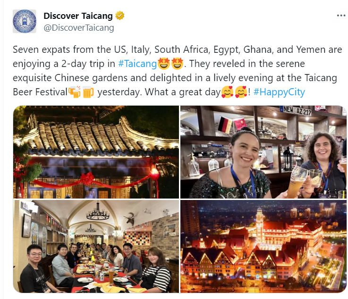Click the second star-eyes emoji
The width and height of the screenshot is (348, 299).
177,64
